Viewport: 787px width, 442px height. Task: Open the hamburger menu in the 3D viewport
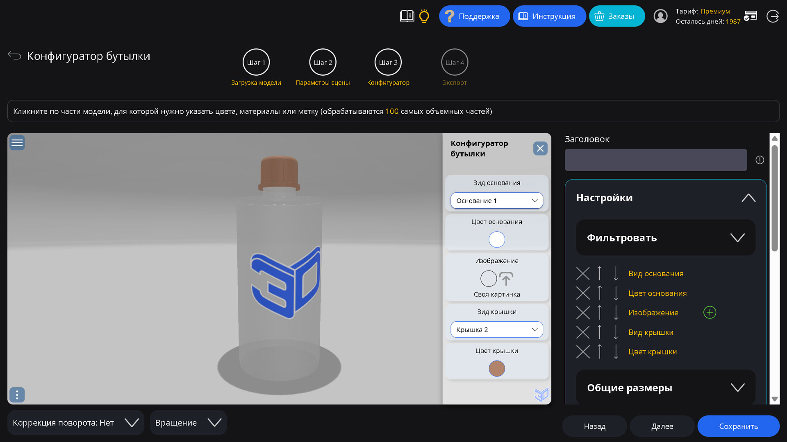point(17,142)
